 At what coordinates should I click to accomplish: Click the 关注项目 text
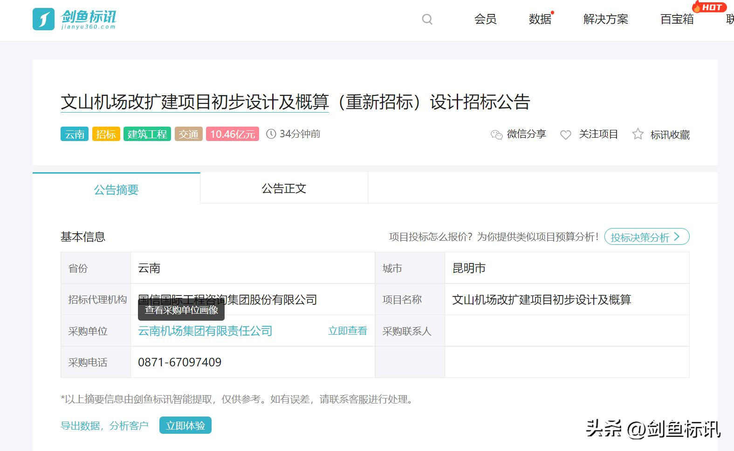point(598,134)
